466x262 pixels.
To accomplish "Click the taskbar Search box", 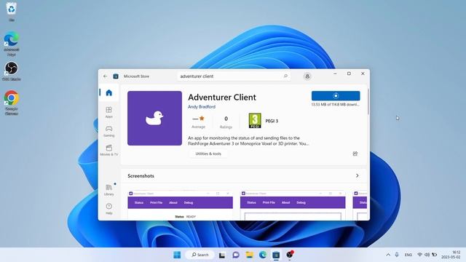I will (200, 255).
